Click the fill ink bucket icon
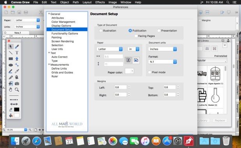Screen dimensions: 241x148 click(x=11, y=115)
